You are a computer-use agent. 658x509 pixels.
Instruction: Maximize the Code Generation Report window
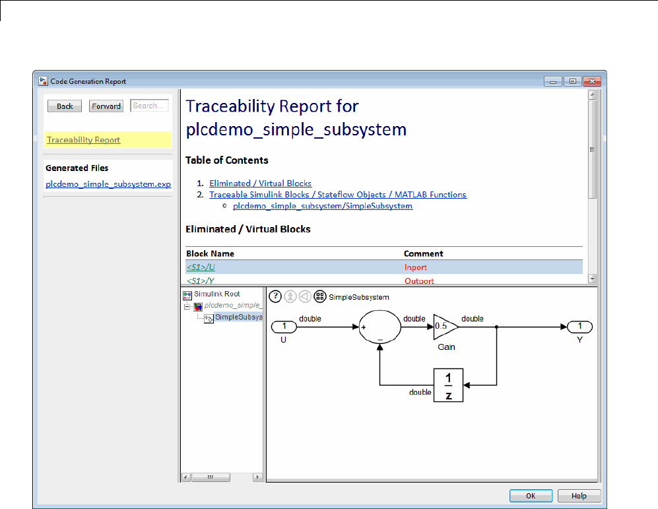point(572,81)
